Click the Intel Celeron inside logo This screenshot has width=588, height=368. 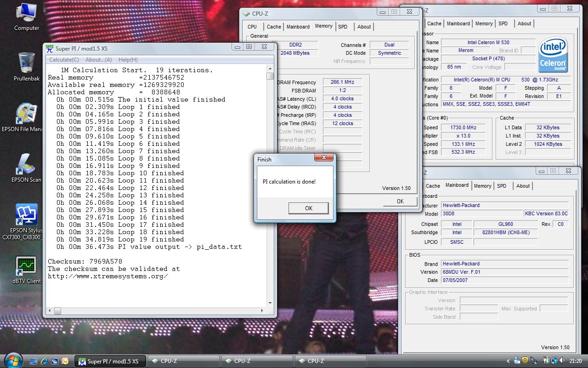click(553, 55)
